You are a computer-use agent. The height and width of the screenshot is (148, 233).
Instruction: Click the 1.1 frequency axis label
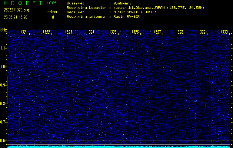pos(3,48)
